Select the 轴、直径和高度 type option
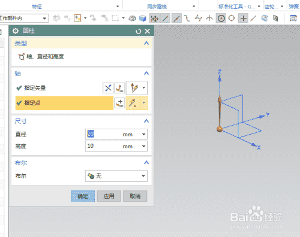The width and height of the screenshot is (300, 237). tap(41, 57)
